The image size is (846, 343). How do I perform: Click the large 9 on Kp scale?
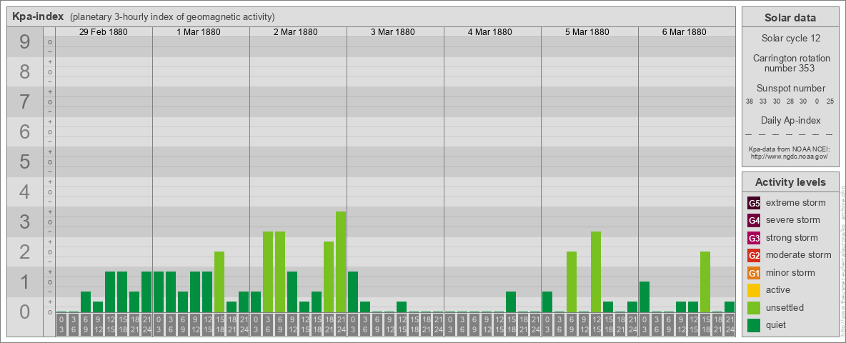24,42
